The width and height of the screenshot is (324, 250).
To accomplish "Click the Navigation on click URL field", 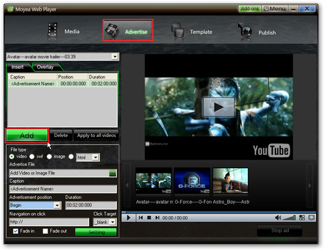I will (49, 222).
